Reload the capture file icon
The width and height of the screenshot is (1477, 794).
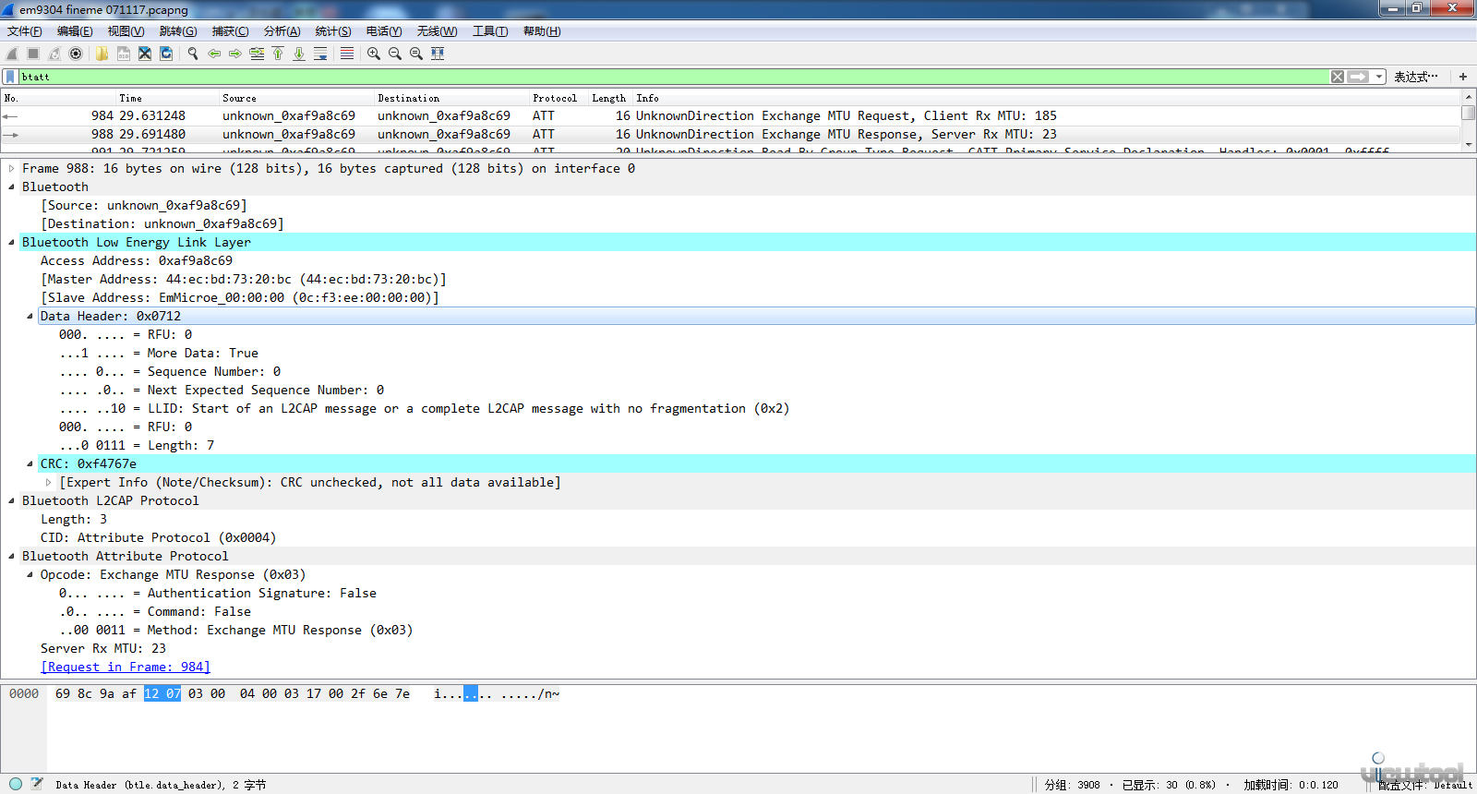[166, 54]
